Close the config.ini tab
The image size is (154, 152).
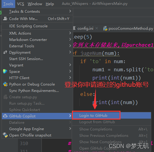click(x=97, y=28)
